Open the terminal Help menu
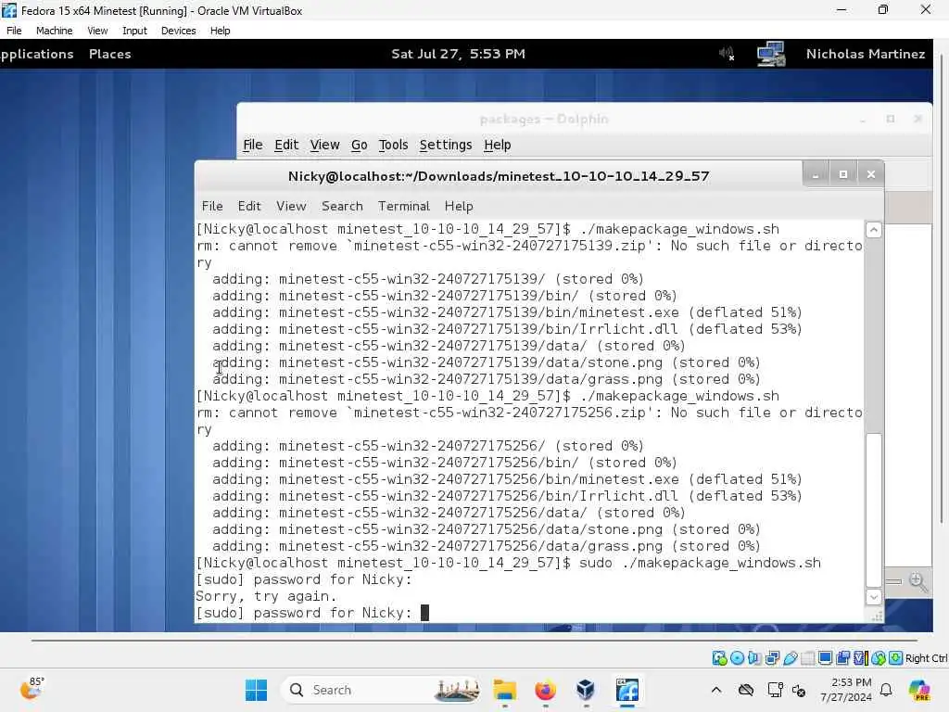This screenshot has width=949, height=712. 459,206
